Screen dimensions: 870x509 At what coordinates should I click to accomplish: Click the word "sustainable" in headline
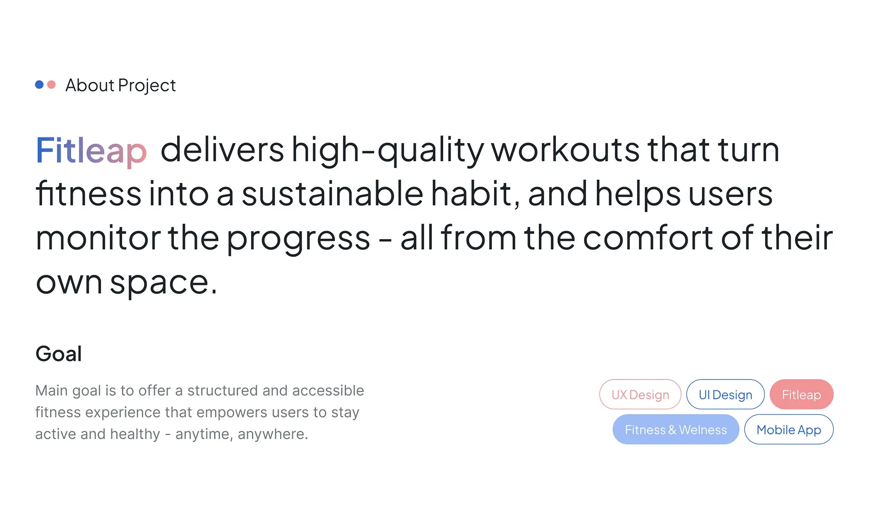[332, 194]
